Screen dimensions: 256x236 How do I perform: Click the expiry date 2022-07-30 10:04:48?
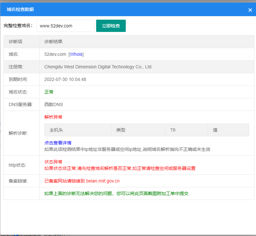click(65, 79)
